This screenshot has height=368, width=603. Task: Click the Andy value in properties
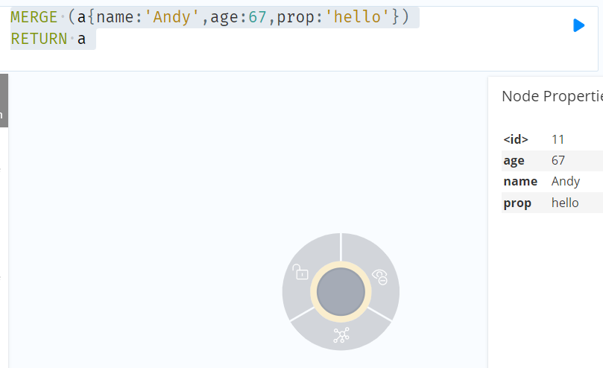tap(565, 181)
